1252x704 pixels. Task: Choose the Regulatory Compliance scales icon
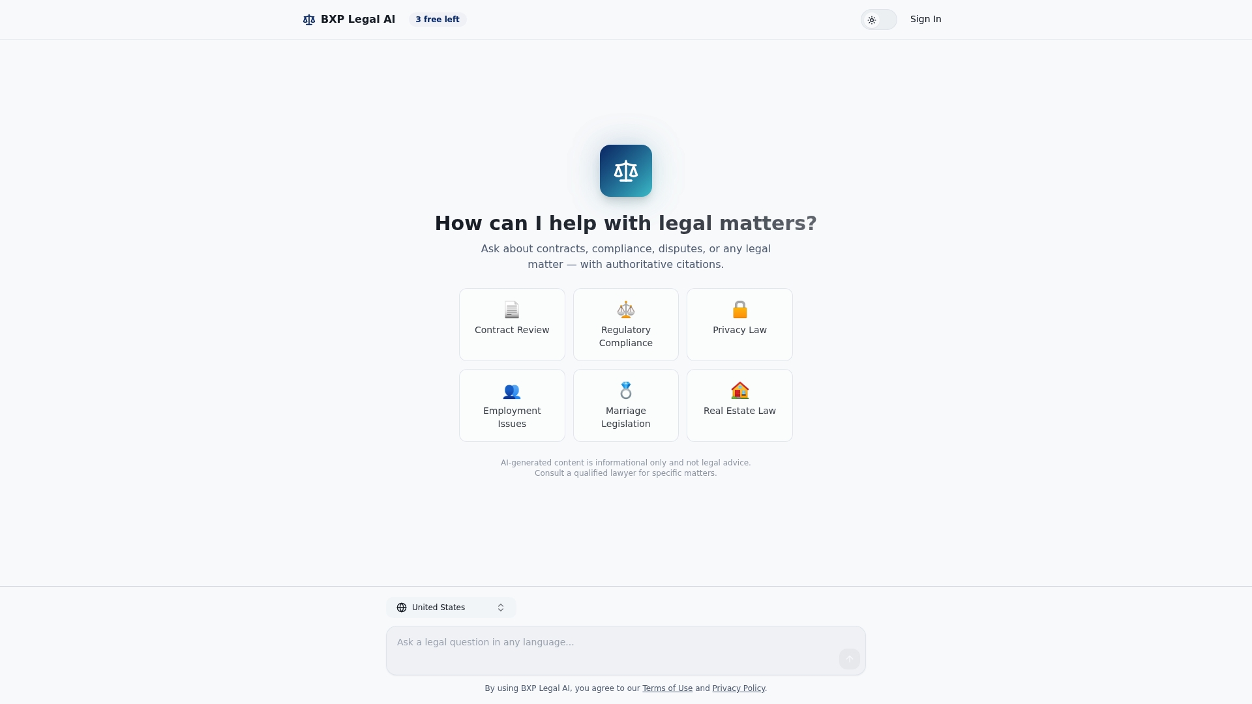[x=625, y=310]
